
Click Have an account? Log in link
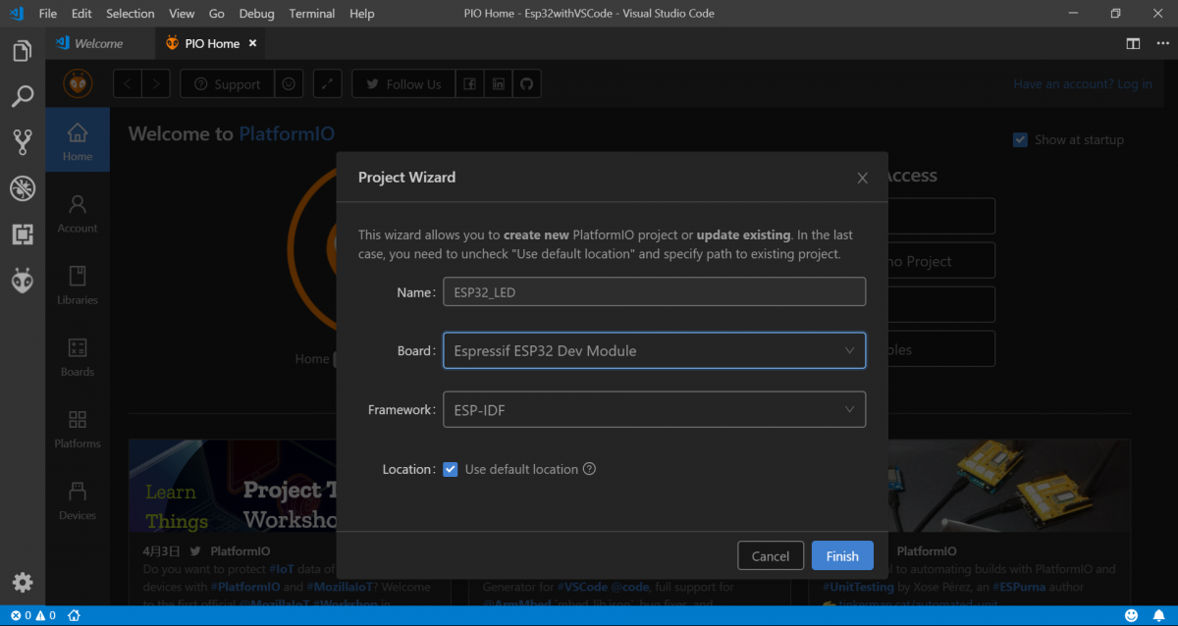1083,84
